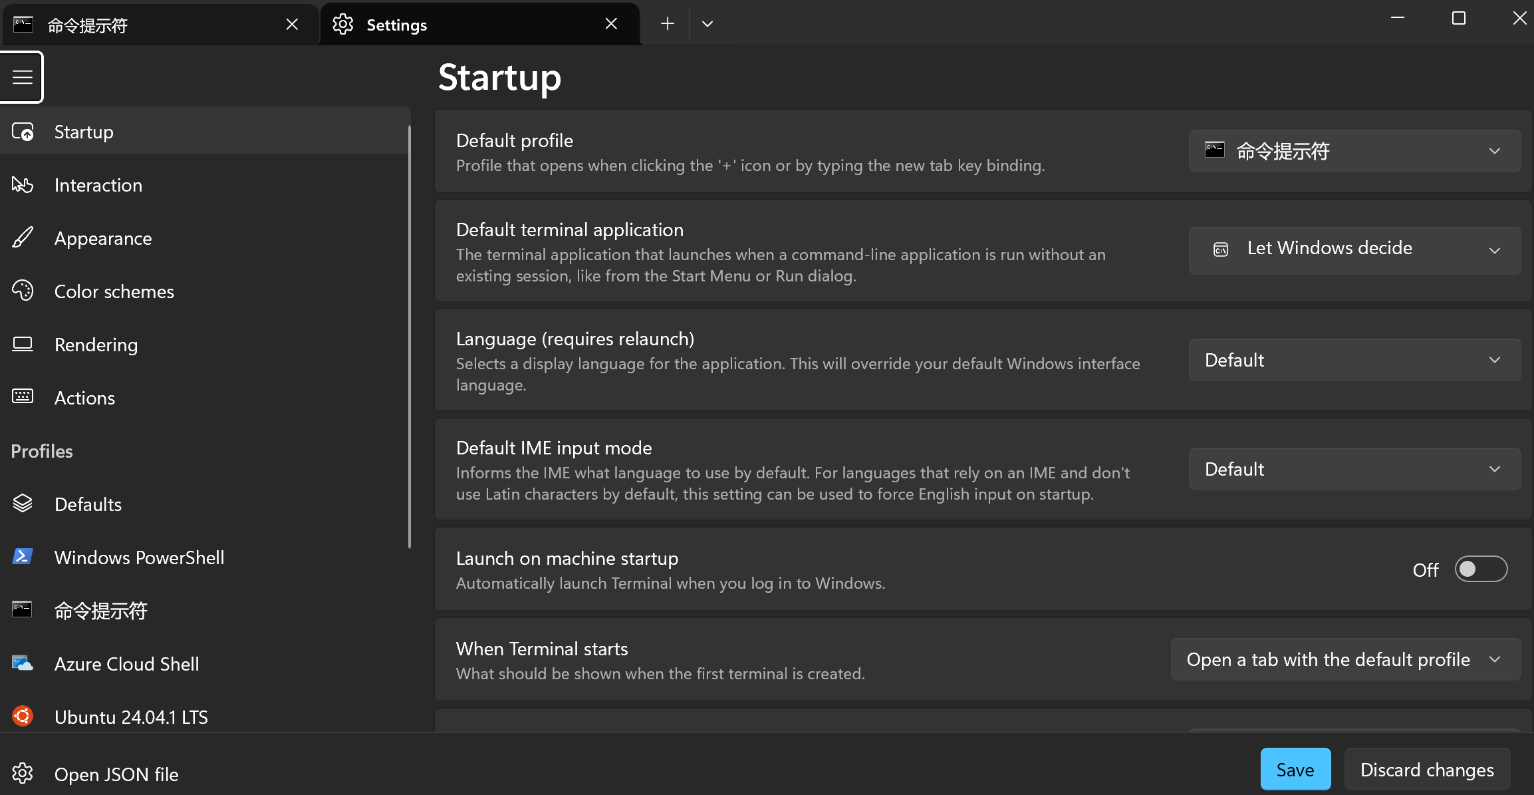This screenshot has width=1534, height=795.
Task: Click the Interaction cursor icon in sidebar
Action: 23,185
